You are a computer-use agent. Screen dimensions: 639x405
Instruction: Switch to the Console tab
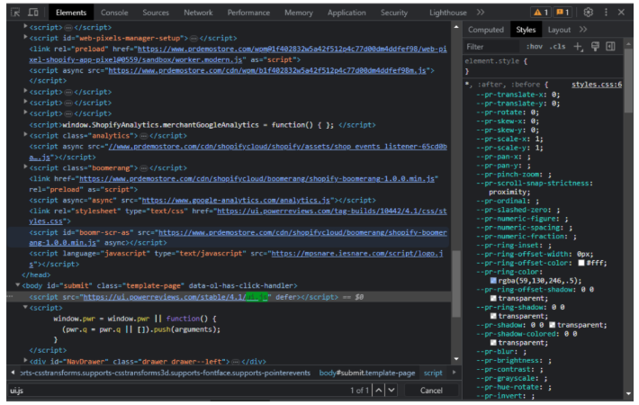coord(114,13)
